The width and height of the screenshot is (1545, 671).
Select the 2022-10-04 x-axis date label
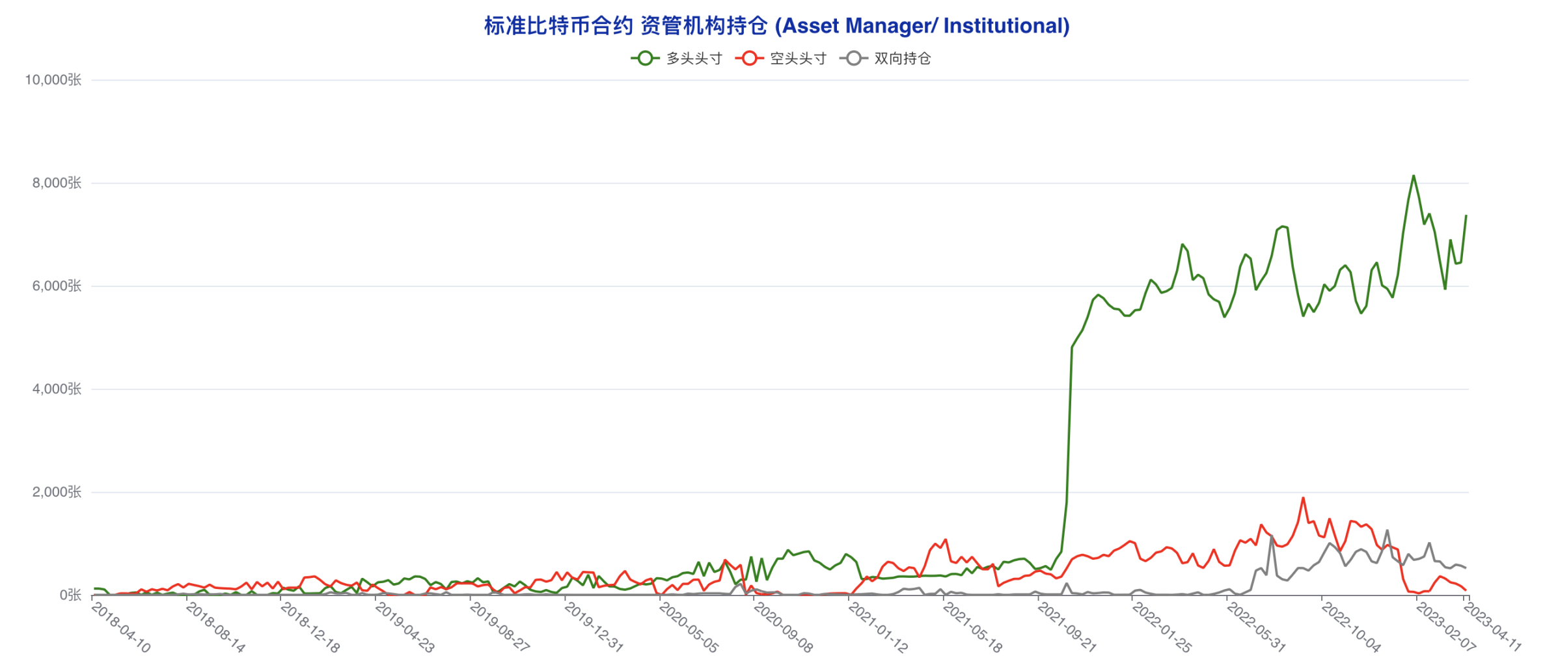click(1350, 627)
